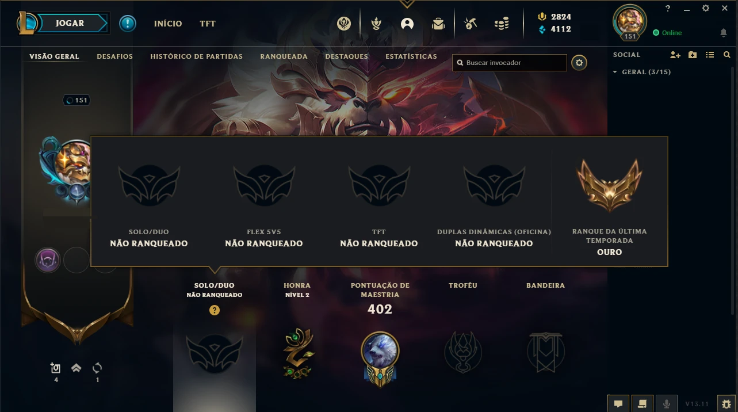The width and height of the screenshot is (738, 412).
Task: Go to the TFT link
Action: pos(208,24)
